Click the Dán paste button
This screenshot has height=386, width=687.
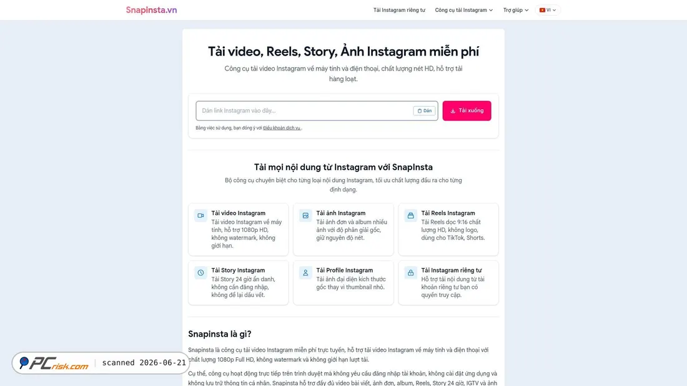point(424,111)
